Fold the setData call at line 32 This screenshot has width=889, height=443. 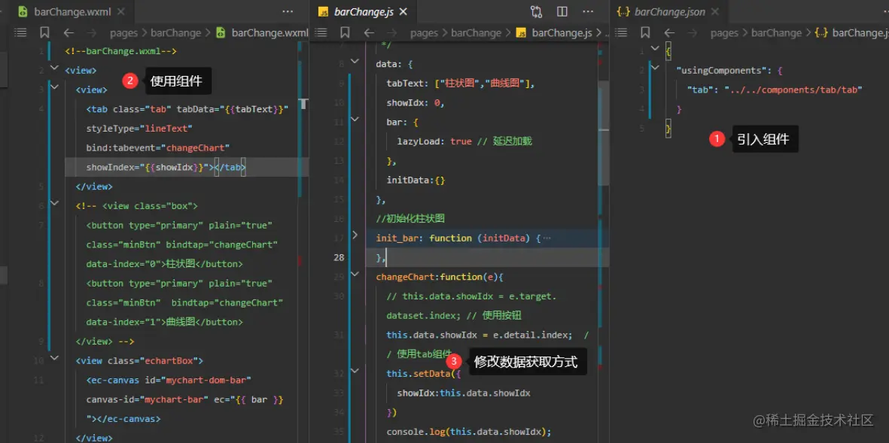point(355,371)
